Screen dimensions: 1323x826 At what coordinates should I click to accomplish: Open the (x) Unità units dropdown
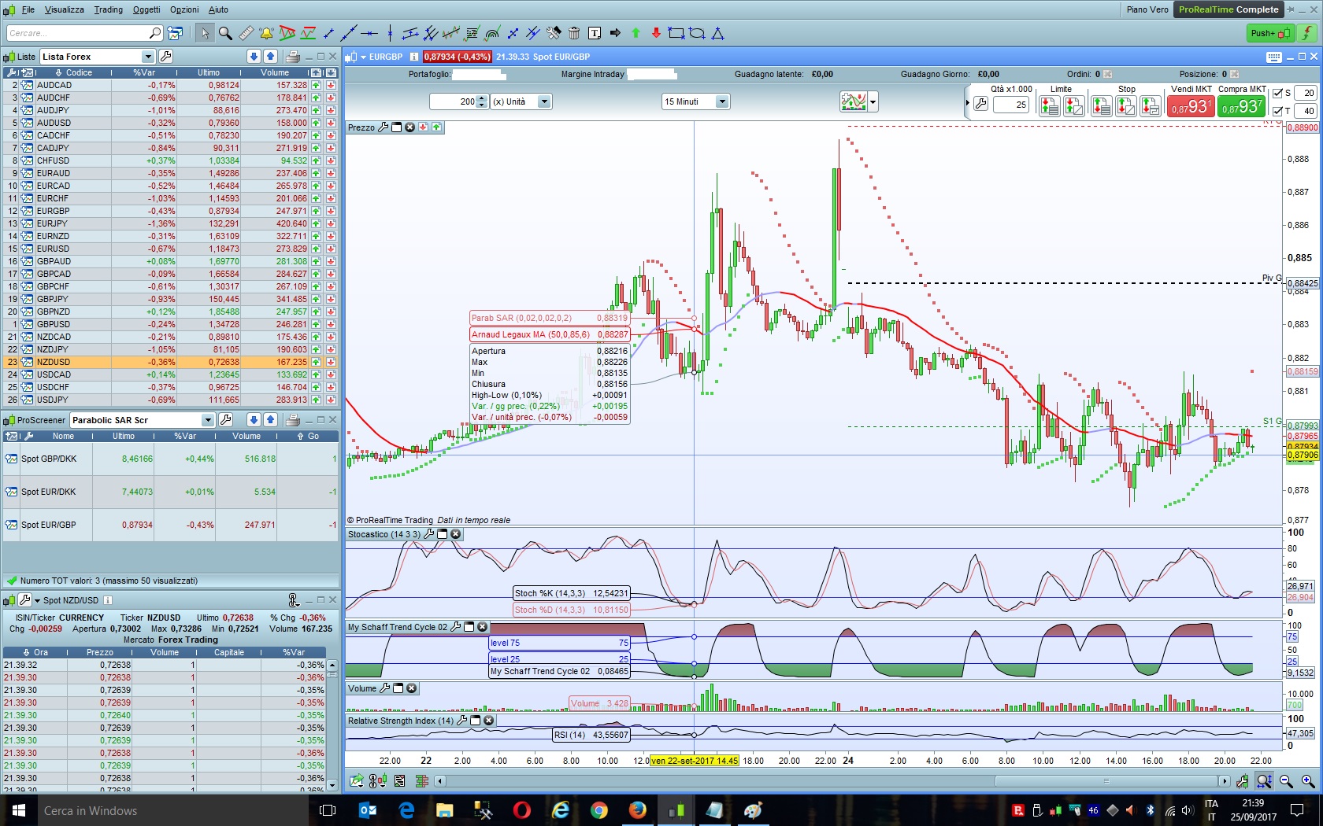coord(543,101)
